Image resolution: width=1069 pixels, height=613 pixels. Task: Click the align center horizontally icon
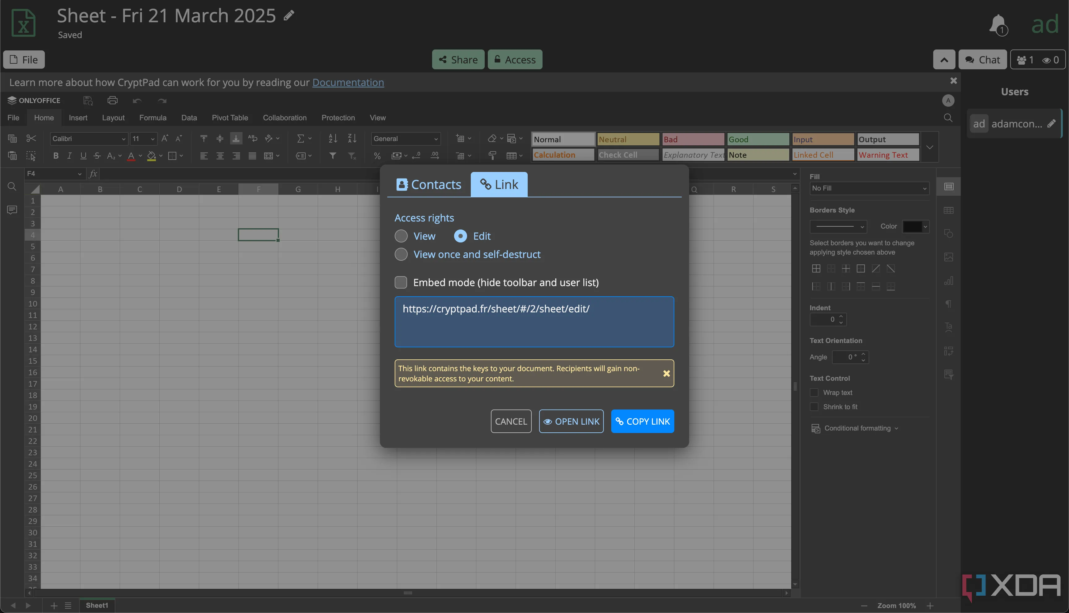tap(220, 156)
